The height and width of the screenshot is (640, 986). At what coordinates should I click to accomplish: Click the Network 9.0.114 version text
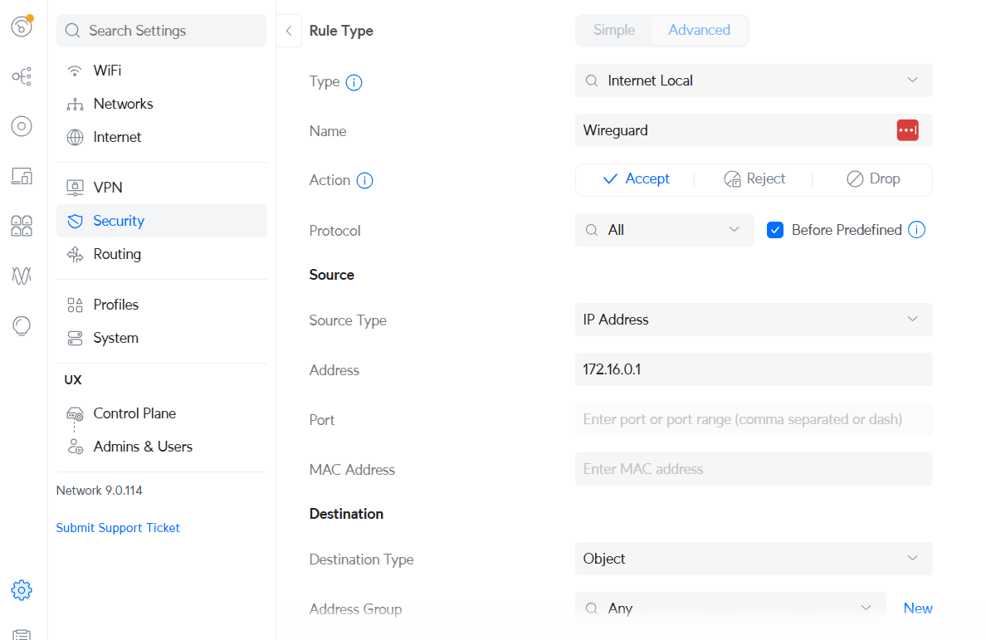(x=100, y=491)
